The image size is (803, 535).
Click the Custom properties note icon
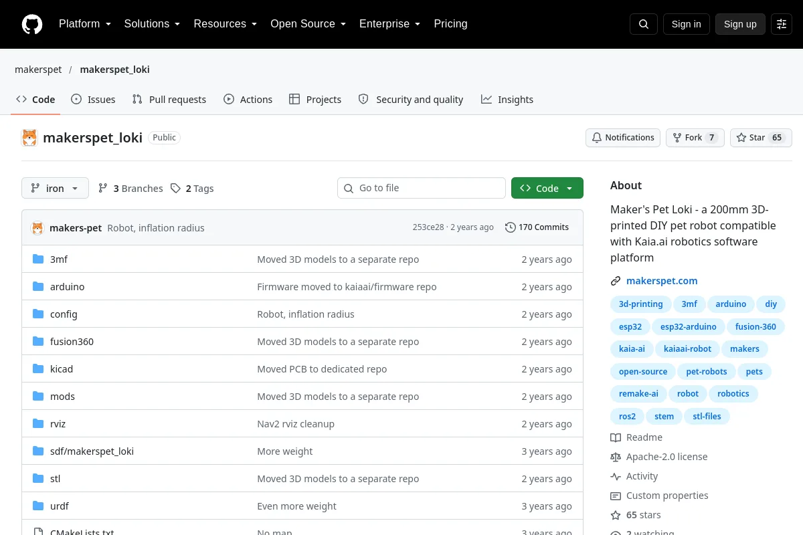click(616, 496)
